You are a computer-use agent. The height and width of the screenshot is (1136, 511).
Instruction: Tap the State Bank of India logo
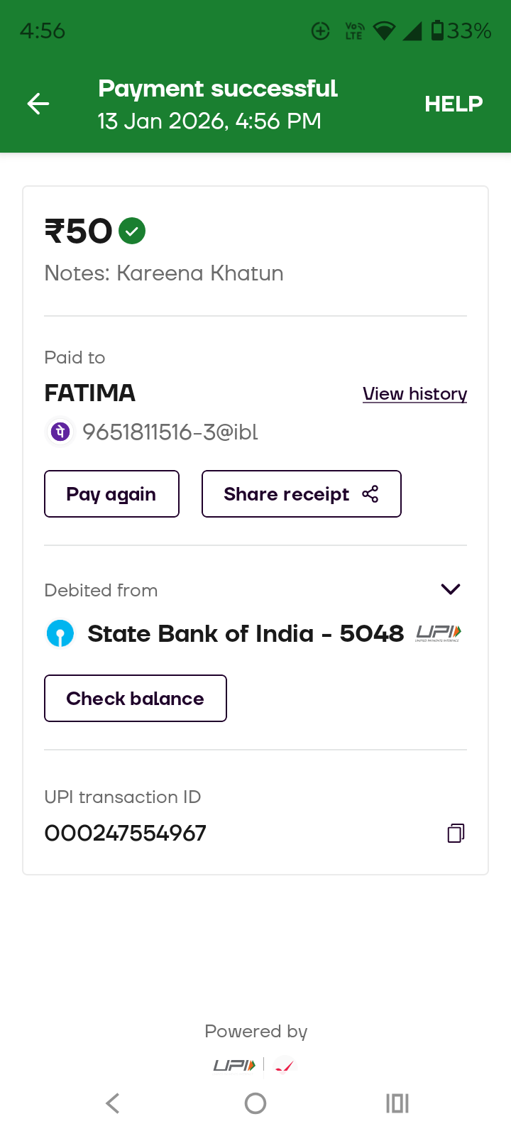[x=60, y=633]
